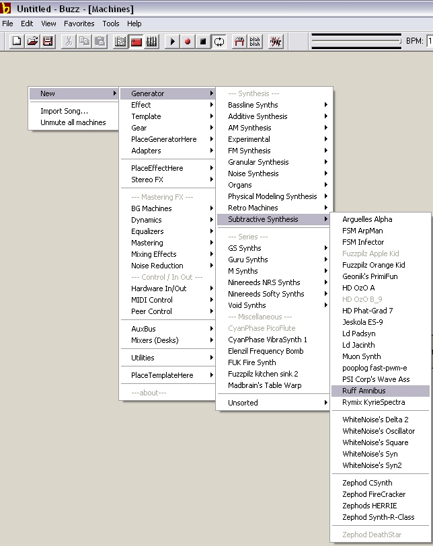Open the Sequence editor view icon

(x=151, y=42)
